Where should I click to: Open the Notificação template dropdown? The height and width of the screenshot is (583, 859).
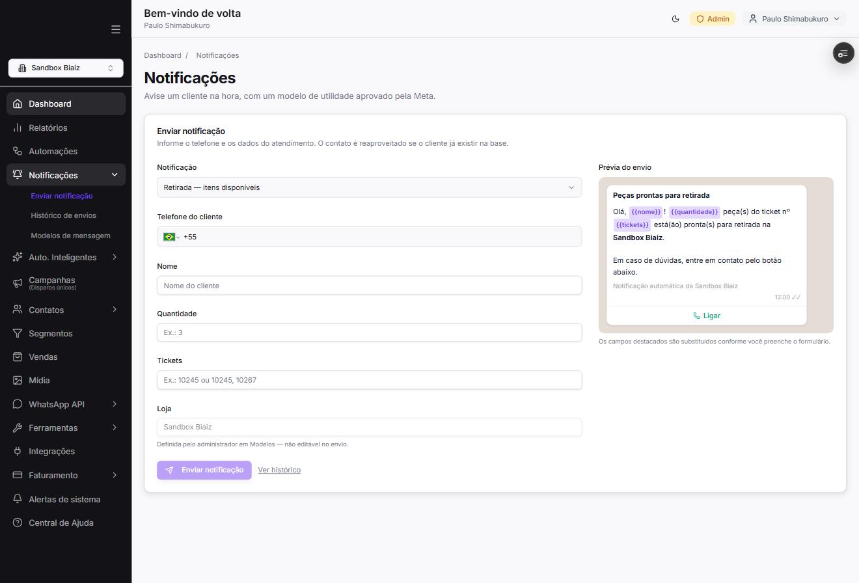click(369, 187)
